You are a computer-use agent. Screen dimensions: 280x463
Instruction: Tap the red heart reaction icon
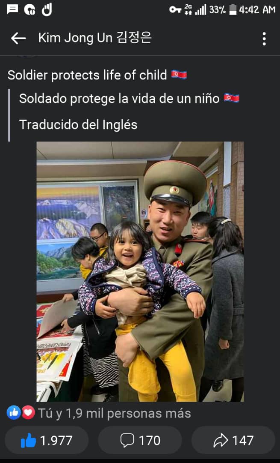(28, 412)
